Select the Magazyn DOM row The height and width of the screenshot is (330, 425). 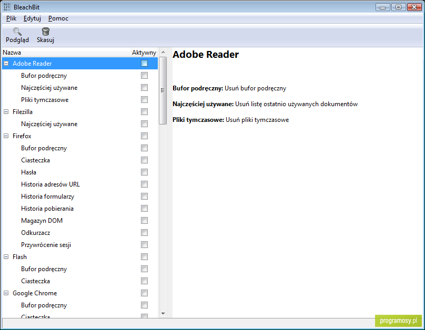point(80,221)
